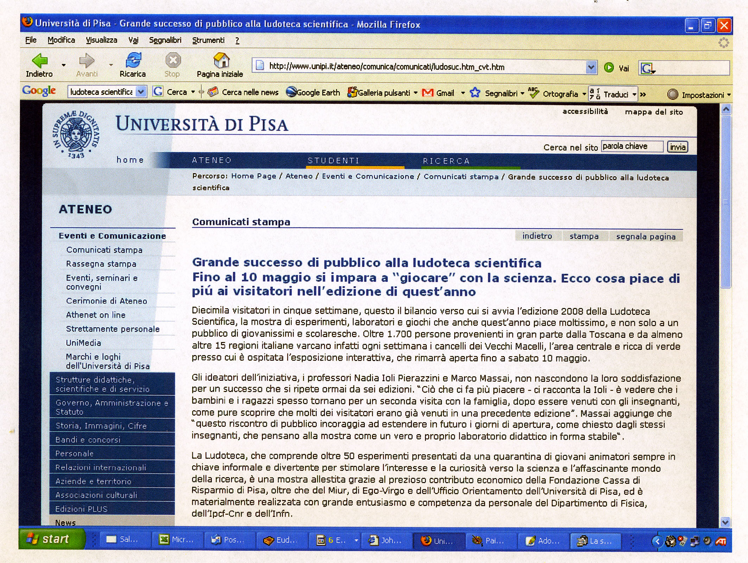Click the invia search button
The width and height of the screenshot is (748, 563).
click(677, 147)
